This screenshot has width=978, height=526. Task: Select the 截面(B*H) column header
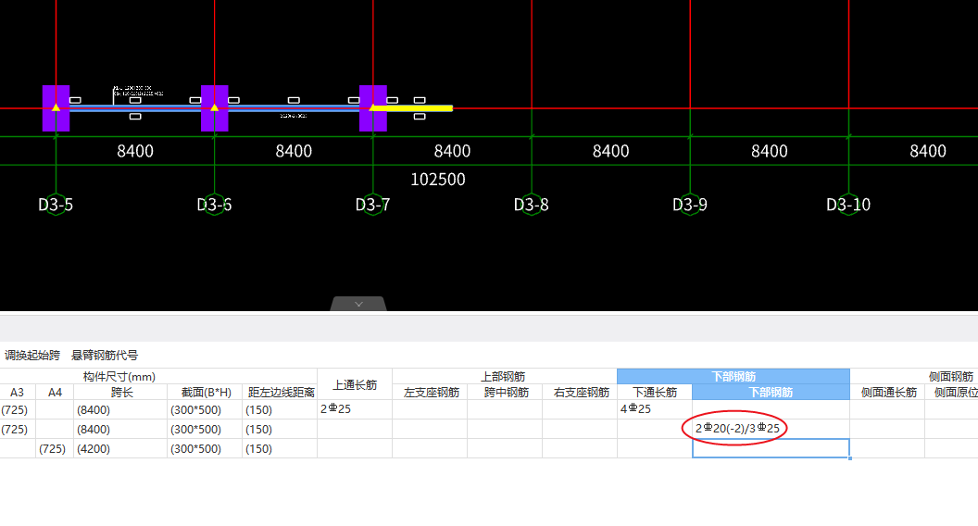click(x=205, y=392)
